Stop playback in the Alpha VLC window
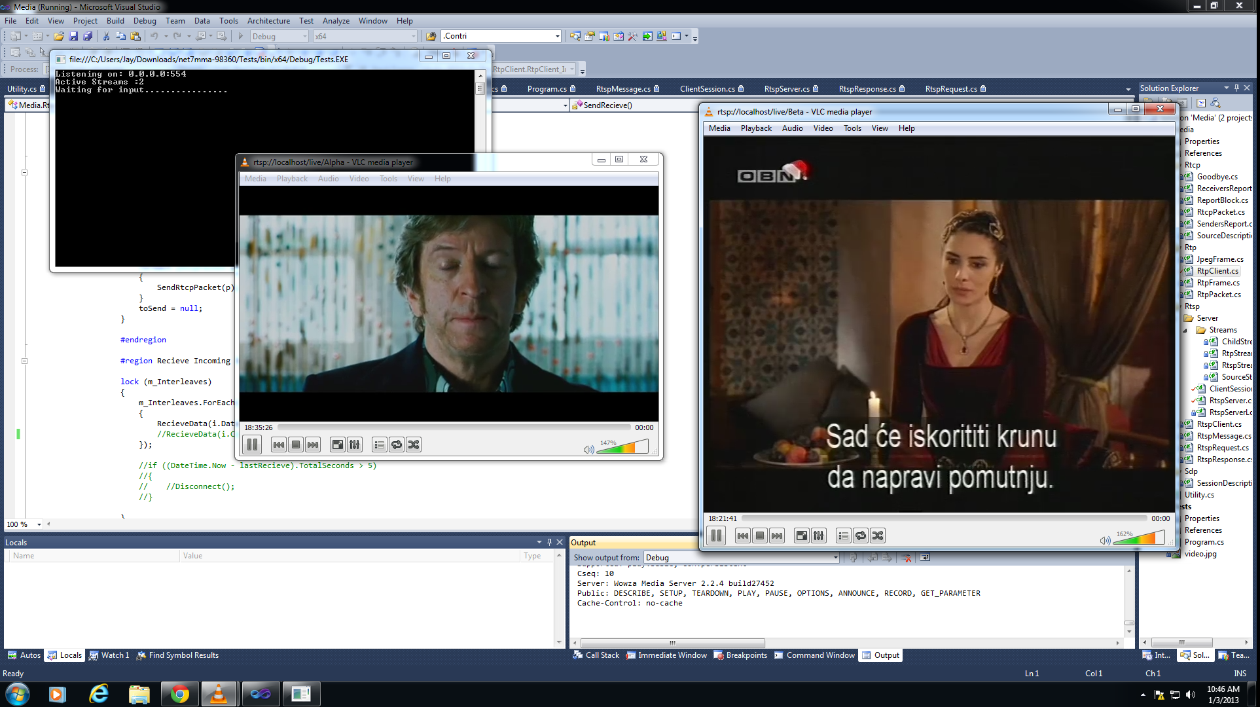The image size is (1260, 707). point(296,445)
